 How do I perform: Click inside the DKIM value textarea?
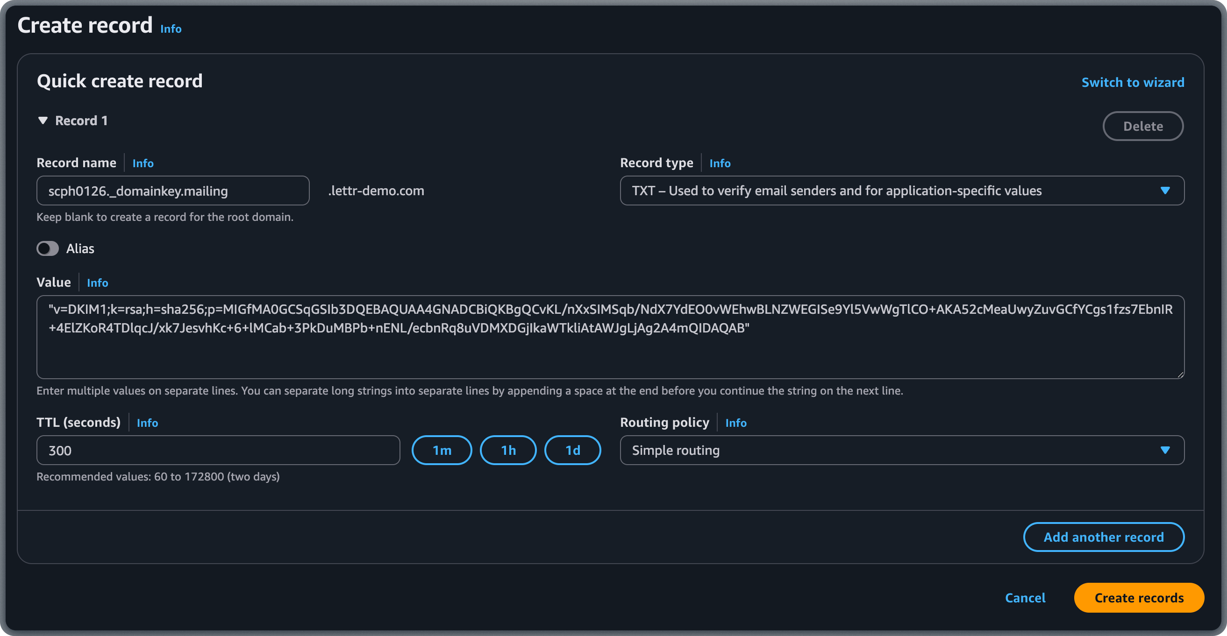pyautogui.click(x=610, y=336)
